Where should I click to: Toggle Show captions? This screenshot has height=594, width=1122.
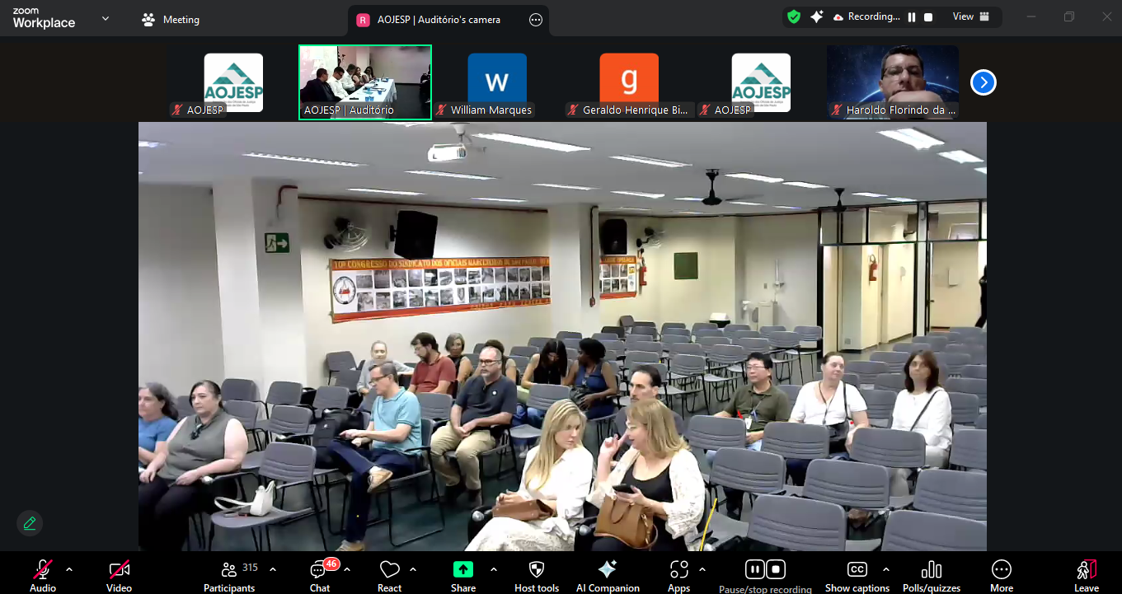(857, 574)
